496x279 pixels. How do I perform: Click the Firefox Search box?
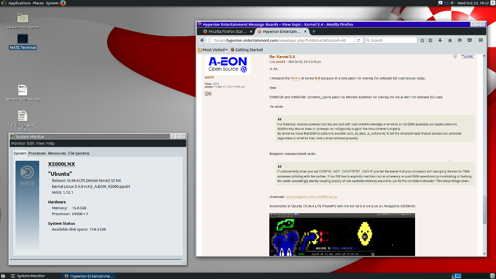pyautogui.click(x=391, y=41)
